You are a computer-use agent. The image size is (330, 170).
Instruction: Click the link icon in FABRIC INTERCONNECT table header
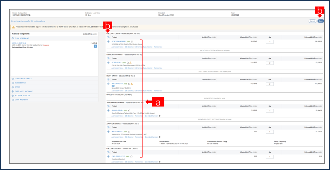pos(108,58)
